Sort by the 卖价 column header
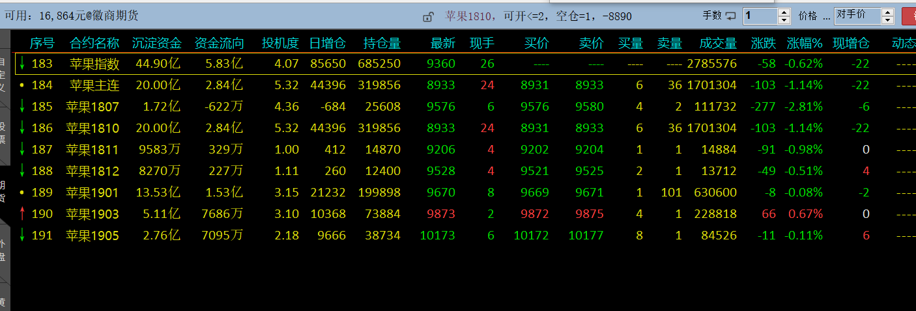The height and width of the screenshot is (311, 916). click(592, 44)
